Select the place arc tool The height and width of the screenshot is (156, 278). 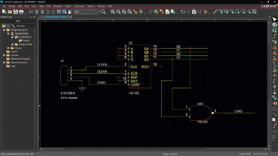237,12
